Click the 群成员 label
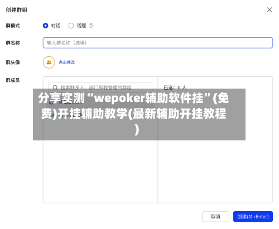Viewport: 279px width, 229px height. click(x=13, y=80)
